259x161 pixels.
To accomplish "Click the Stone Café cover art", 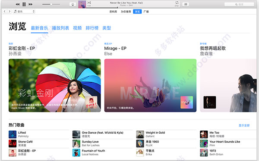I will 13,143.
